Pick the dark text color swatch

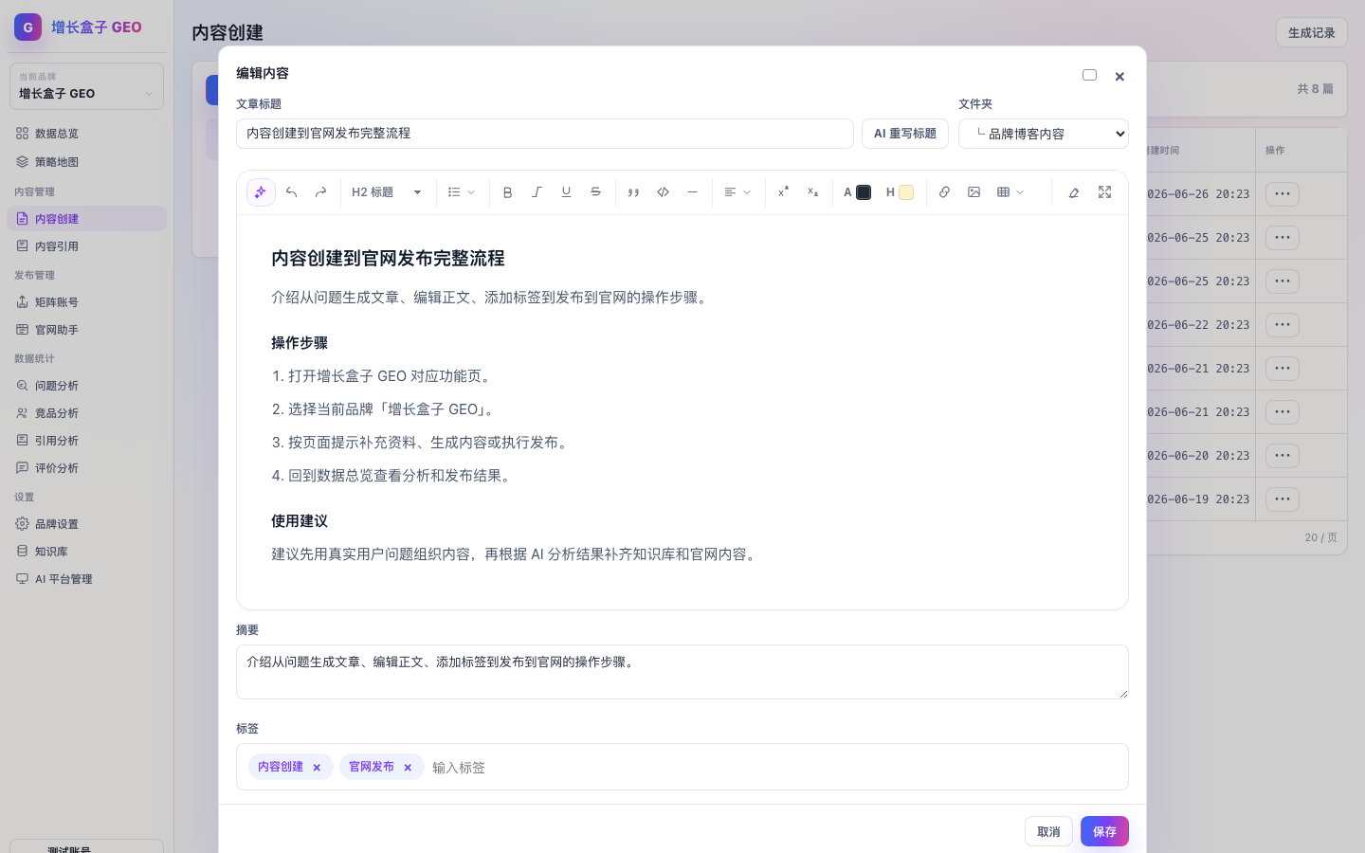[864, 192]
